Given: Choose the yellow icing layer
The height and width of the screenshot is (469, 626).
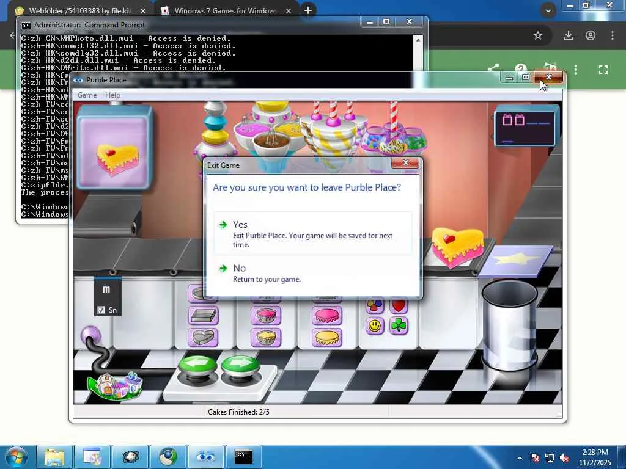Looking at the screenshot, I should click(327, 337).
